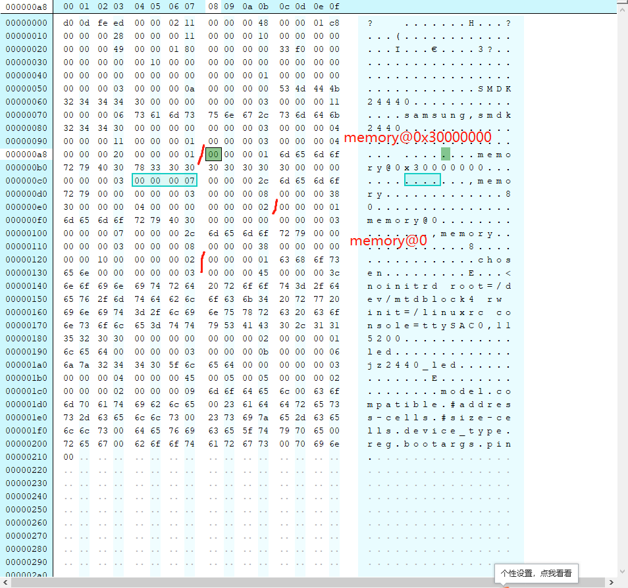Select the d0 byte in row 00000000
628x588 pixels.
[x=68, y=23]
